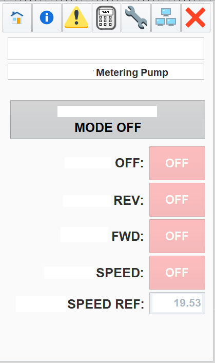
Task: Show alarms via yellow warning triangle
Action: click(76, 17)
